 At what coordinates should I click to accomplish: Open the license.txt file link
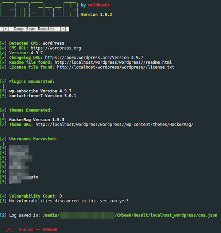tap(116, 67)
